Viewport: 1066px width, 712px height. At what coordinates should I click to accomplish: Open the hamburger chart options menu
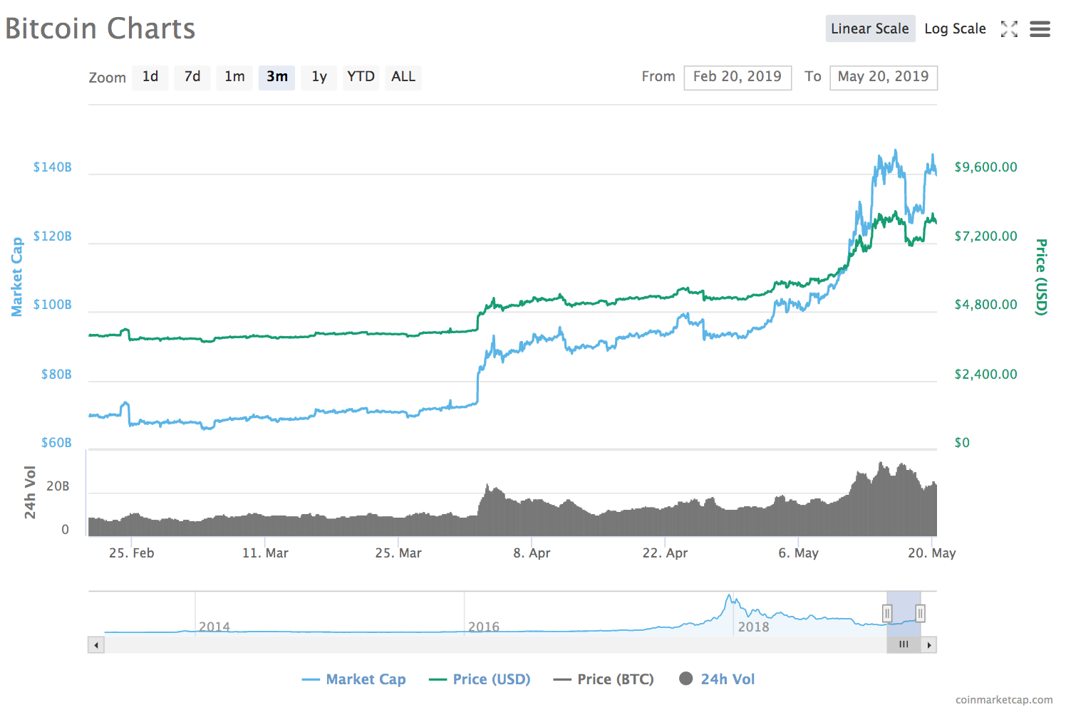1040,29
